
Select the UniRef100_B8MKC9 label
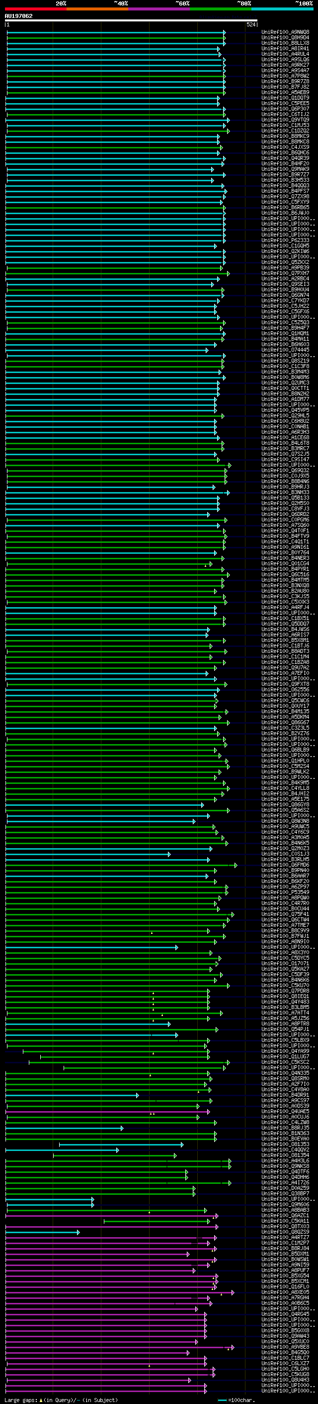285,136
